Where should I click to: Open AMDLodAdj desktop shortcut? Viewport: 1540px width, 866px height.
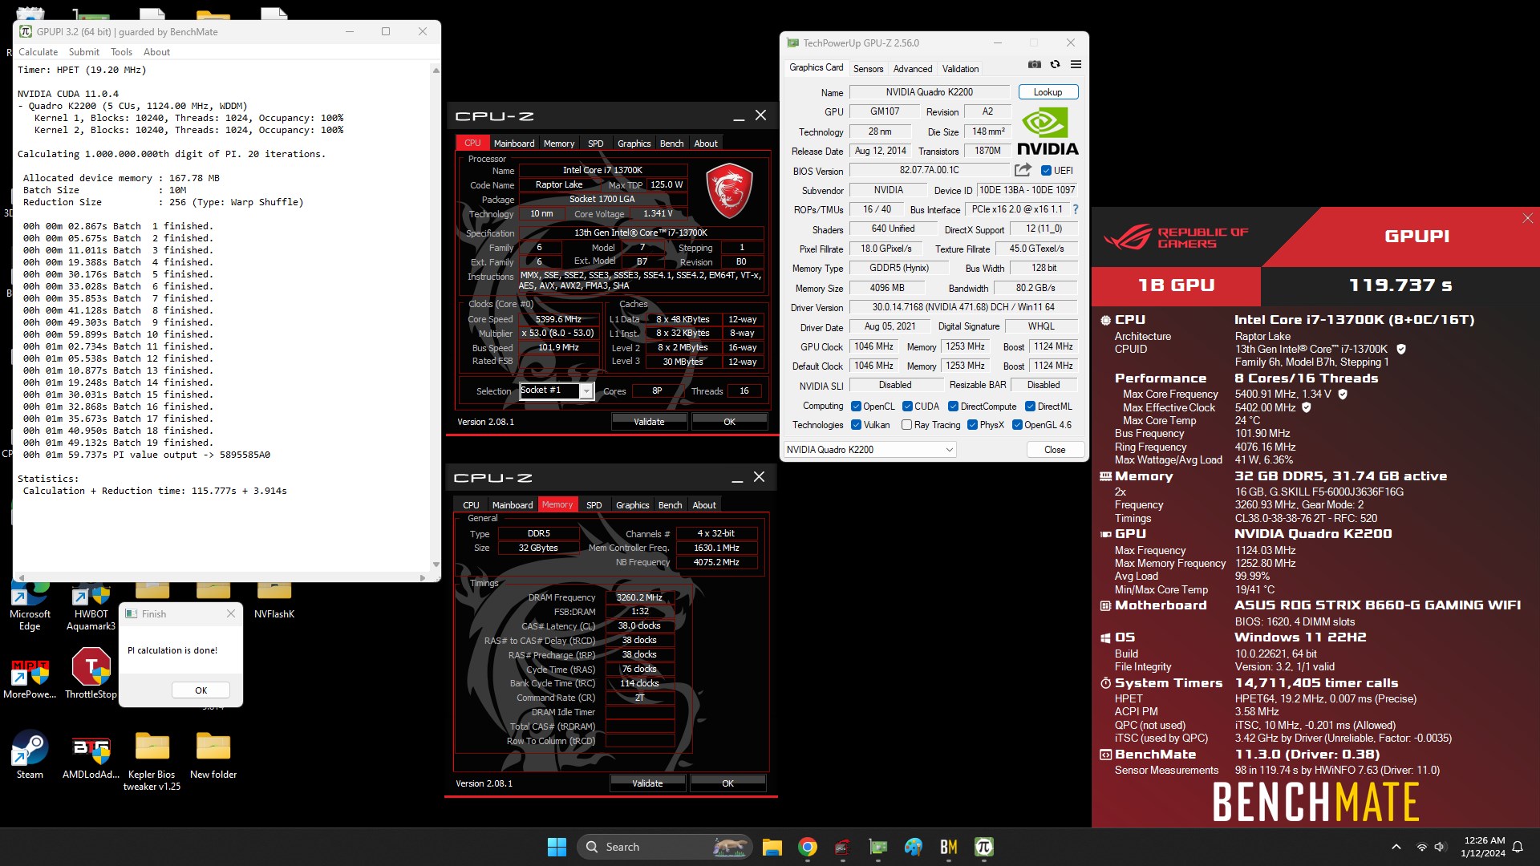point(91,755)
